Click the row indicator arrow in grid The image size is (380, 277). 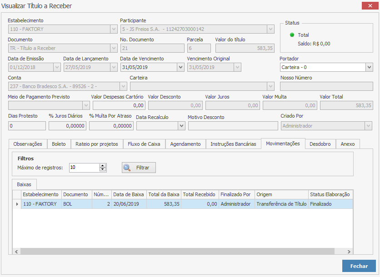(x=17, y=204)
